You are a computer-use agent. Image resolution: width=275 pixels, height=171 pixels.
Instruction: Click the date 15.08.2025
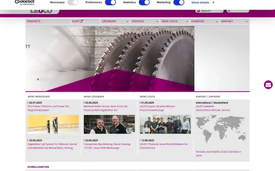(x=148, y=140)
